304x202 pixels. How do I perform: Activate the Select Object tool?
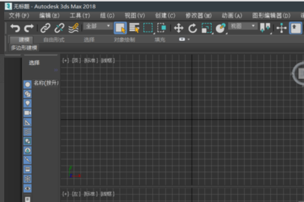(x=120, y=28)
